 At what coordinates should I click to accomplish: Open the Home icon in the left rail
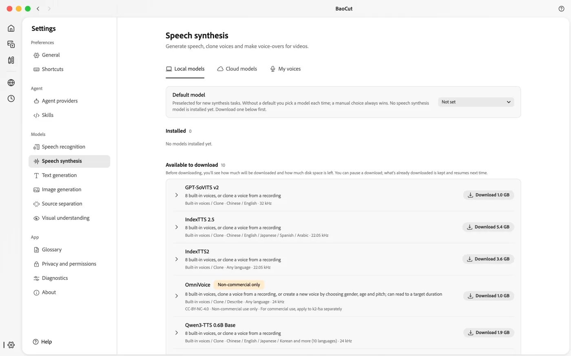click(x=11, y=28)
